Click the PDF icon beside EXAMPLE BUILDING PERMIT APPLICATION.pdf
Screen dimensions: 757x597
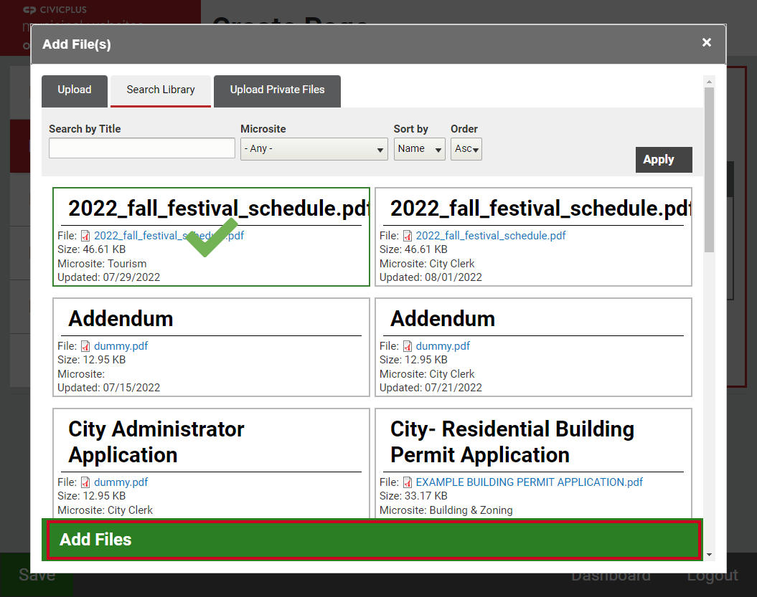pyautogui.click(x=408, y=482)
